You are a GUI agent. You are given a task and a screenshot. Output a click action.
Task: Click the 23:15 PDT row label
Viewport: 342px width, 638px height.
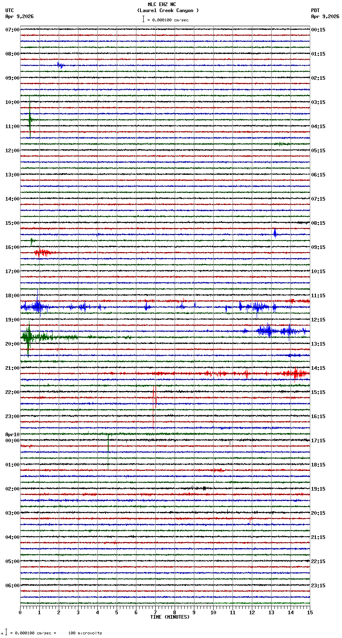pyautogui.click(x=318, y=586)
